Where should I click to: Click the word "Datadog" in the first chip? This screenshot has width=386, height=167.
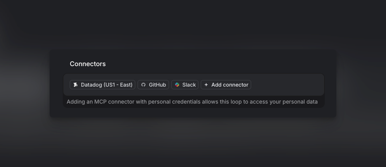[91, 85]
